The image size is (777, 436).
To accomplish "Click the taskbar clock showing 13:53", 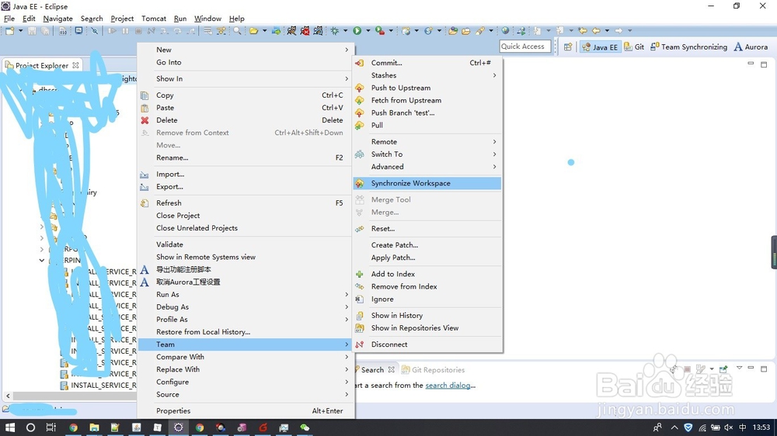I will point(761,427).
